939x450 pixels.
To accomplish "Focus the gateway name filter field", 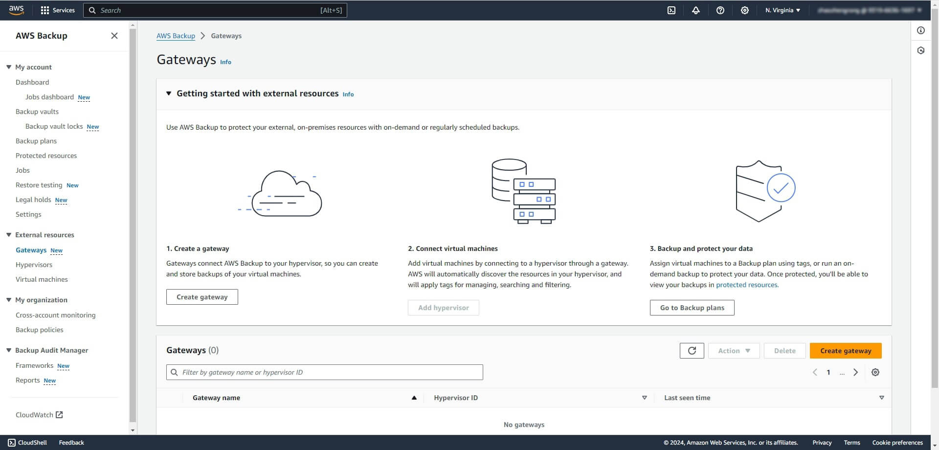I will (x=324, y=372).
